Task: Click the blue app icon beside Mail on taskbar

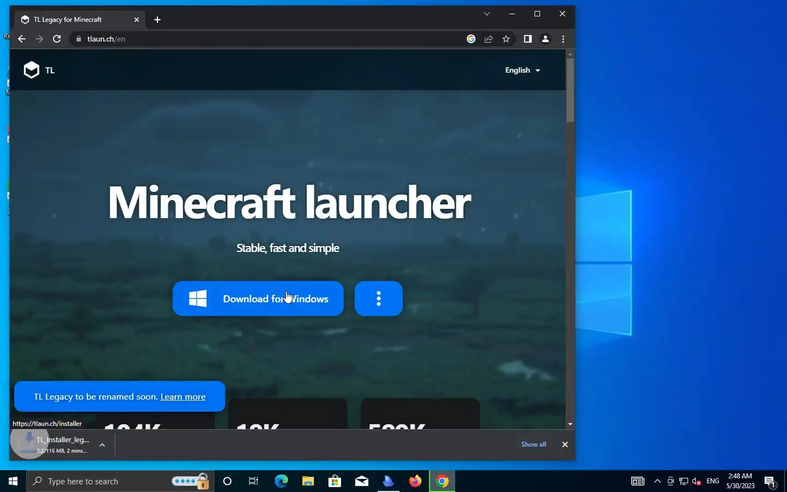Action: [388, 481]
